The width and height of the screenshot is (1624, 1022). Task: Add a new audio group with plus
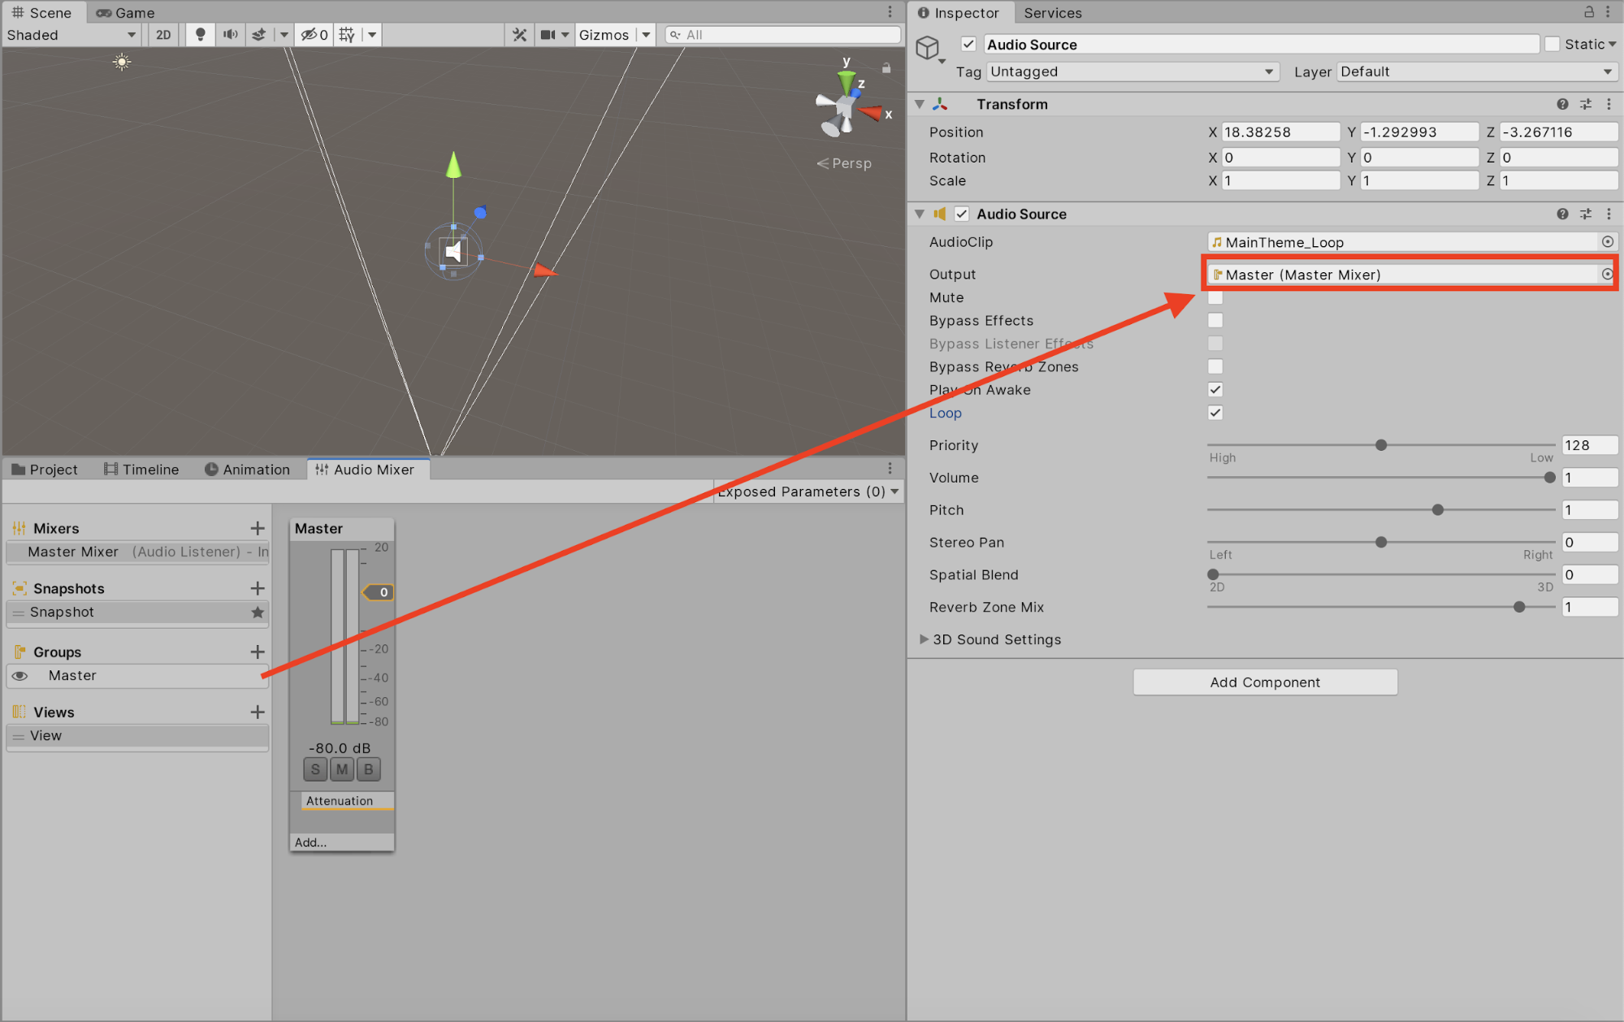point(258,652)
